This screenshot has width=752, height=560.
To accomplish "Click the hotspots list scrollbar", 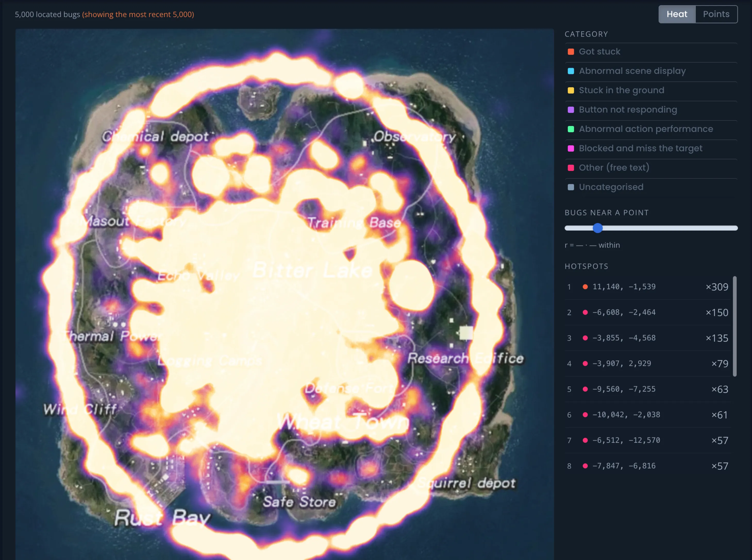I will [735, 326].
